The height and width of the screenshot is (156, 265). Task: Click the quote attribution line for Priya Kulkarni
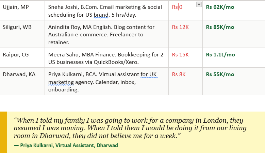[66, 145]
